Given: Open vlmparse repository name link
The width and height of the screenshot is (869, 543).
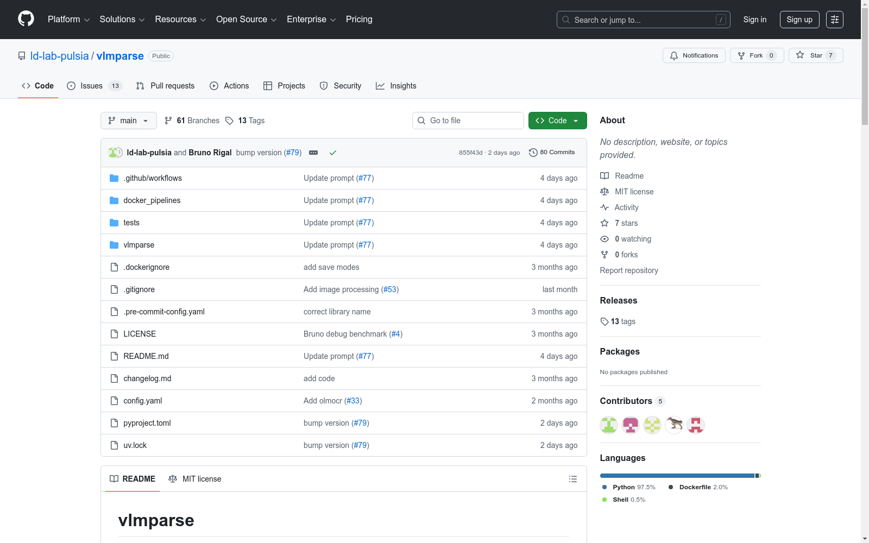Looking at the screenshot, I should coord(120,56).
